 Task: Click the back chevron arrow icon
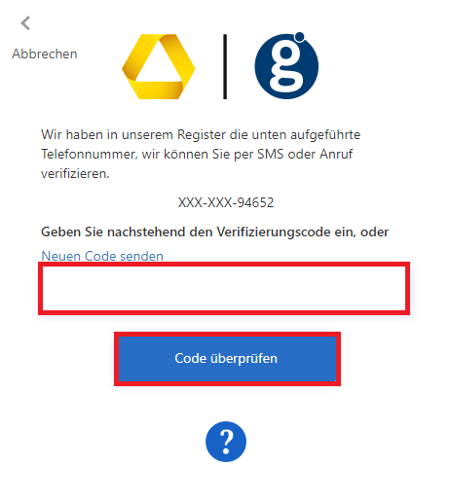click(25, 23)
